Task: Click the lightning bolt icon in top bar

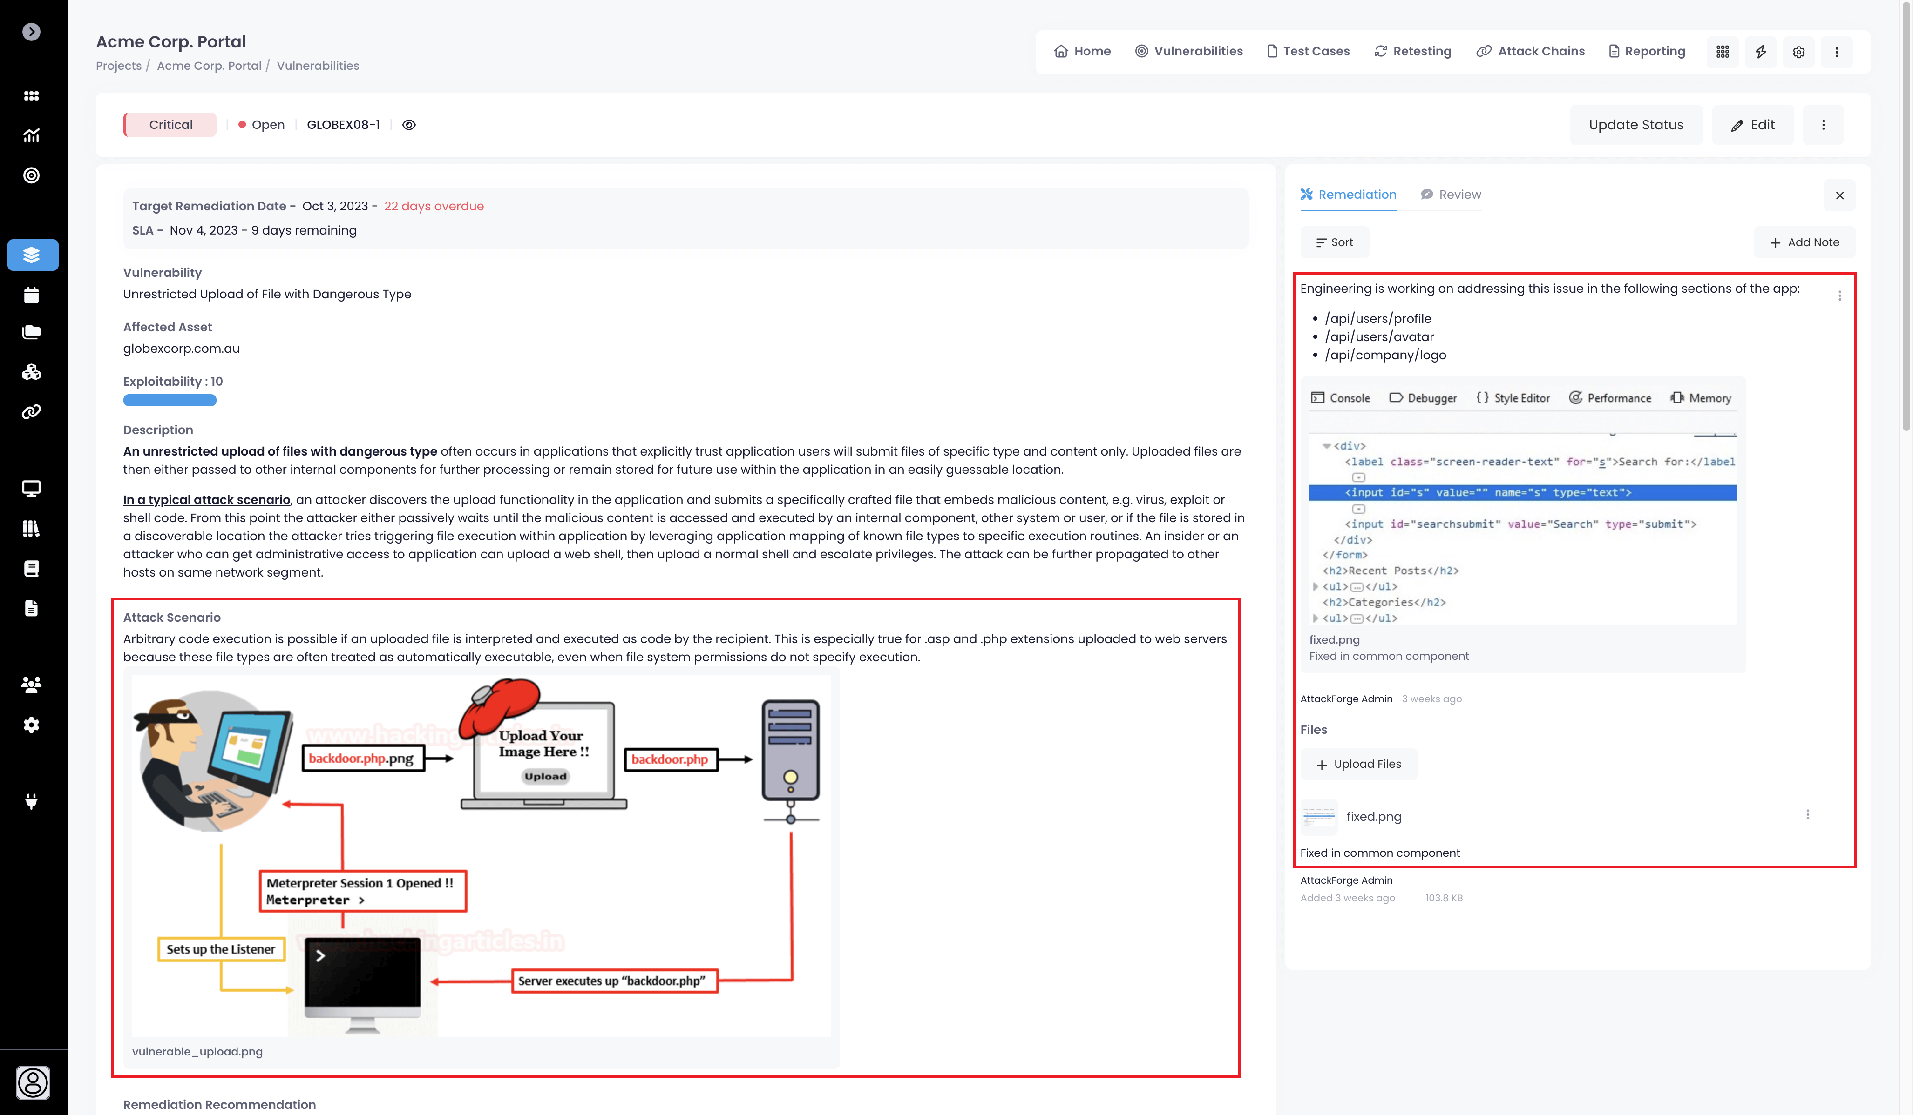Action: [x=1760, y=52]
